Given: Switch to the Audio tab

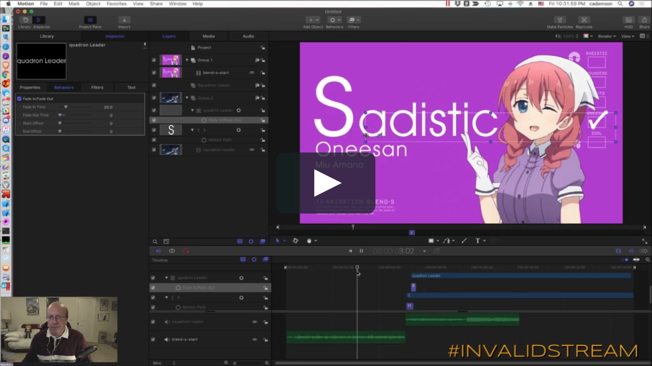Looking at the screenshot, I should [248, 36].
